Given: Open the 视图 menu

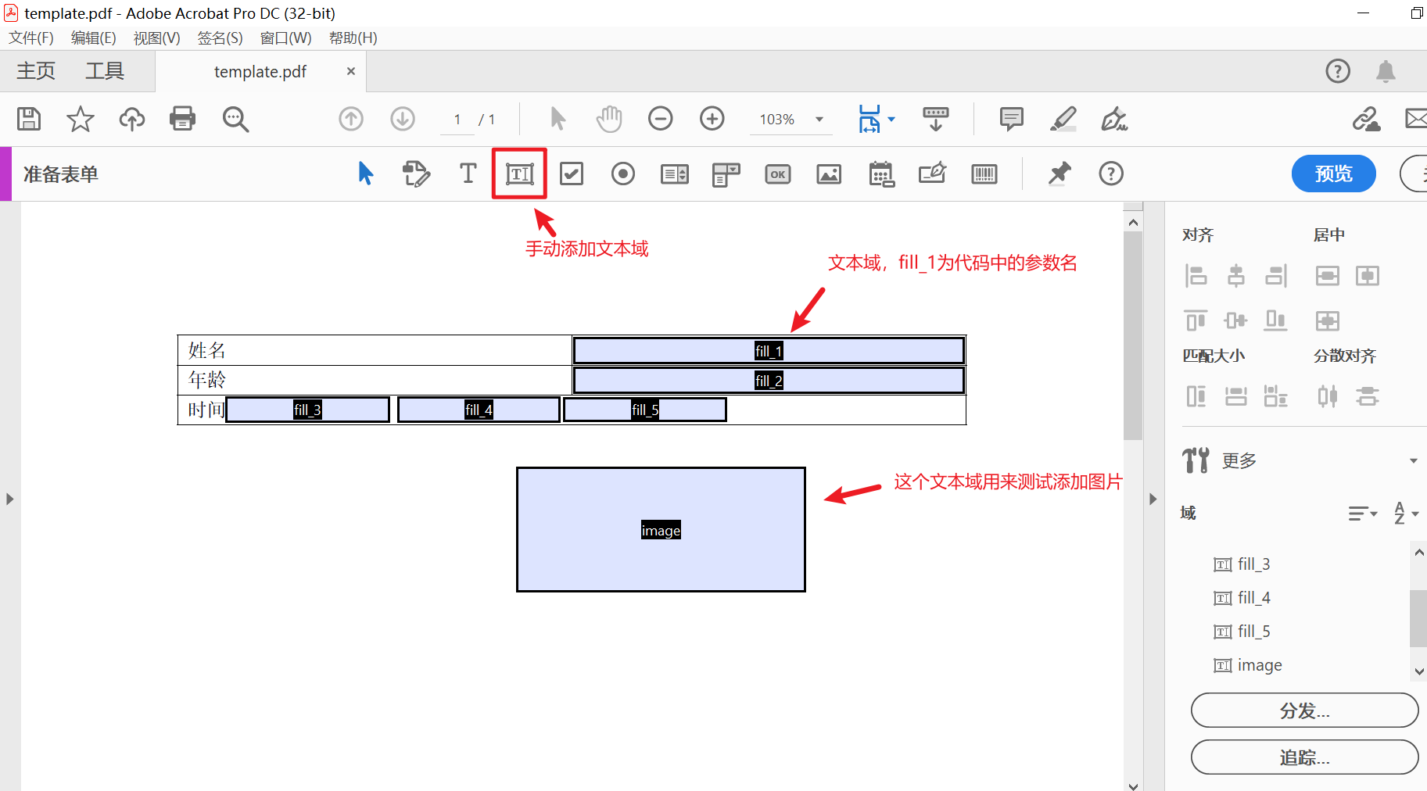Looking at the screenshot, I should (156, 38).
